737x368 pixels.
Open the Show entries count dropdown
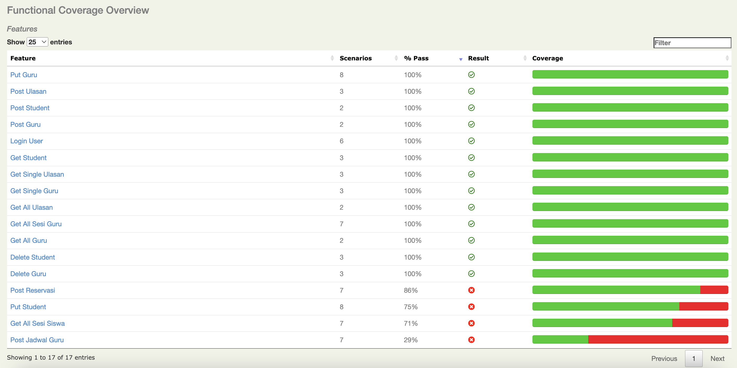pyautogui.click(x=37, y=42)
